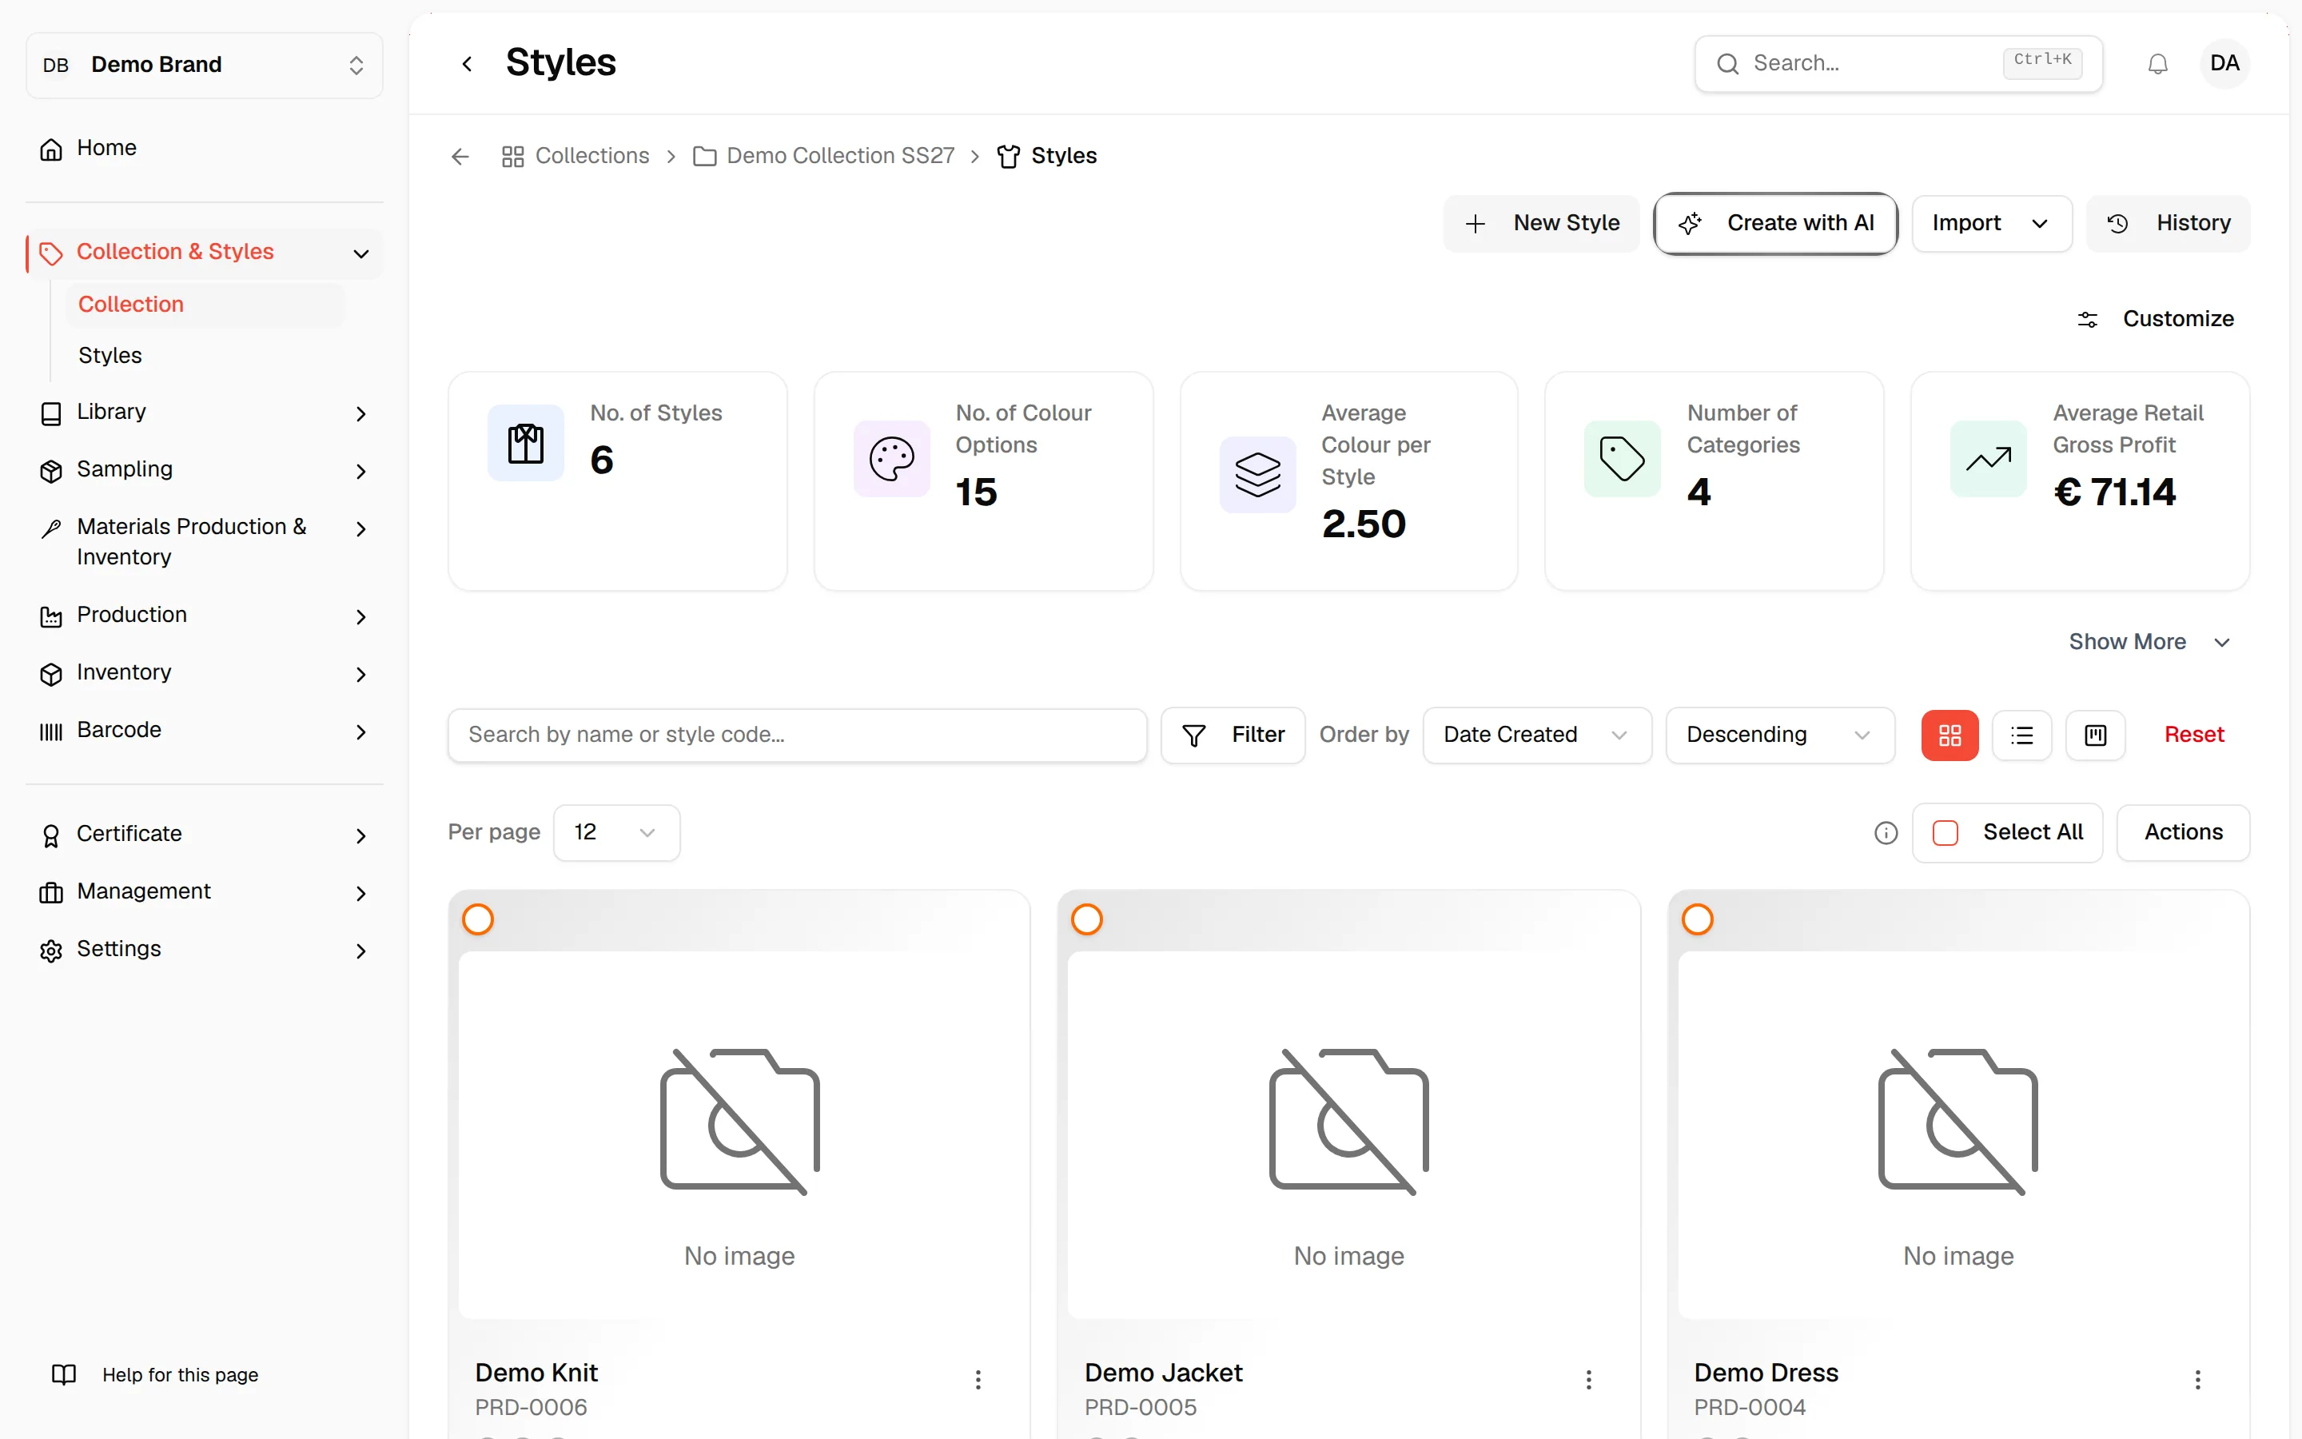This screenshot has width=2302, height=1439.
Task: Click the Production factory icon in sidebar
Action: click(51, 616)
